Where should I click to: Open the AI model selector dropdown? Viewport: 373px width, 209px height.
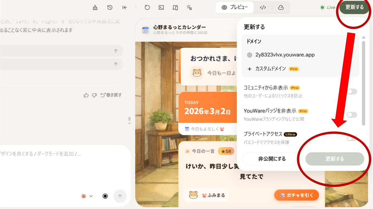coord(87,196)
